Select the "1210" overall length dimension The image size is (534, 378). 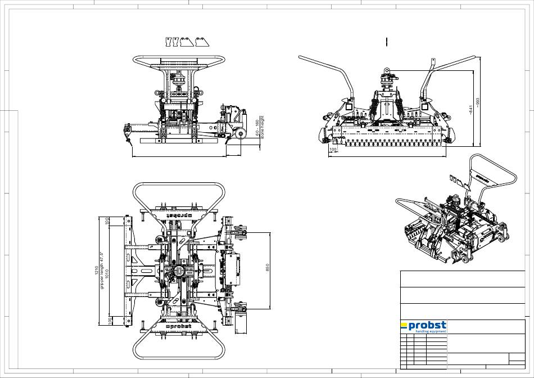96,271
